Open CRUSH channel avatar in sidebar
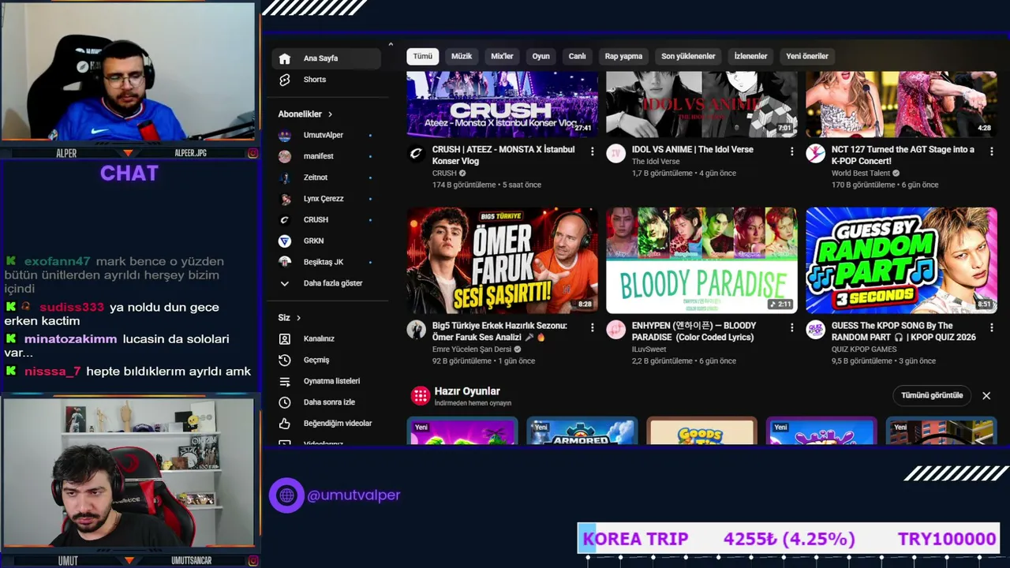 tap(285, 219)
